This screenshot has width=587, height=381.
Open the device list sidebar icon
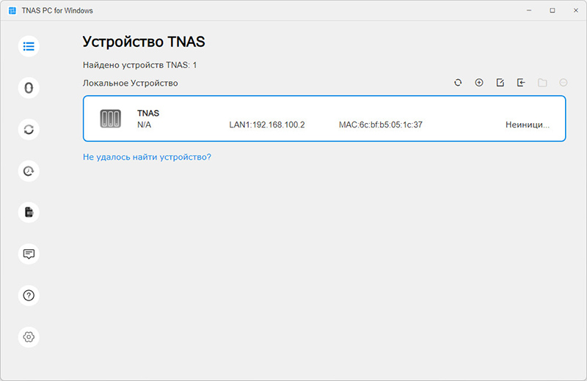pyautogui.click(x=29, y=46)
